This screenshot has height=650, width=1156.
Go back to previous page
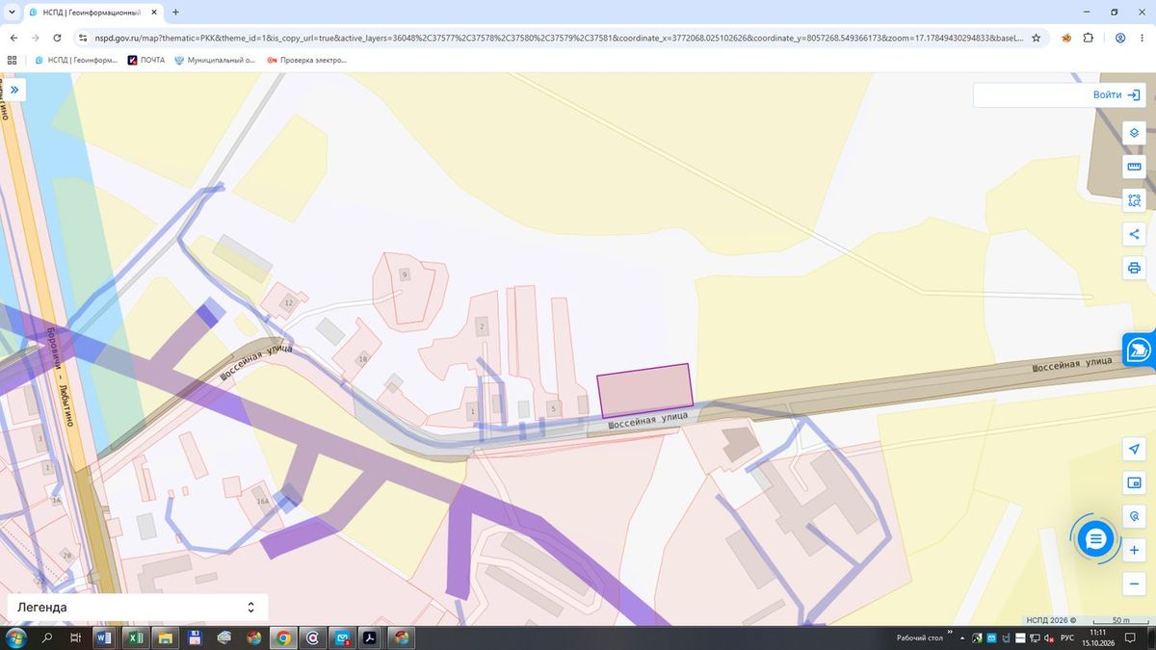(13, 39)
